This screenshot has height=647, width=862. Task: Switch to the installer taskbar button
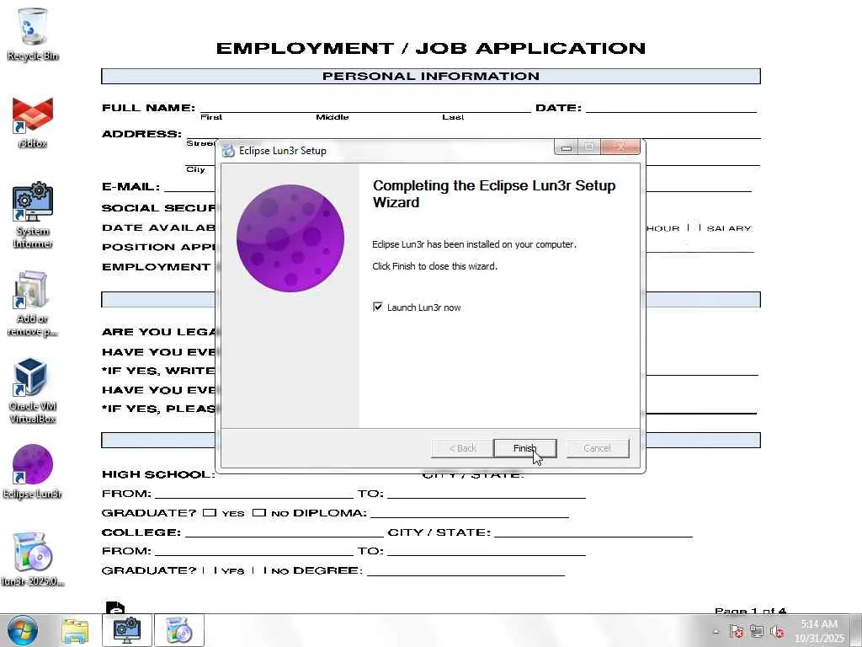tap(179, 630)
